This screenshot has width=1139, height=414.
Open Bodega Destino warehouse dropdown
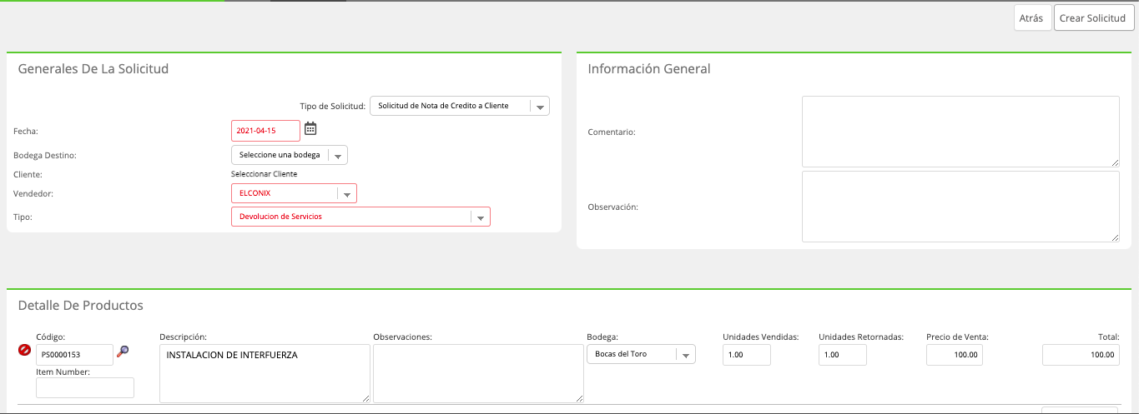(x=290, y=155)
